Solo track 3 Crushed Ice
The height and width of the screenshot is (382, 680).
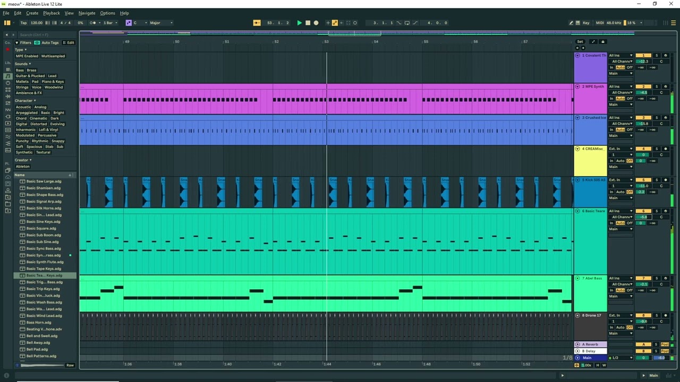point(657,118)
